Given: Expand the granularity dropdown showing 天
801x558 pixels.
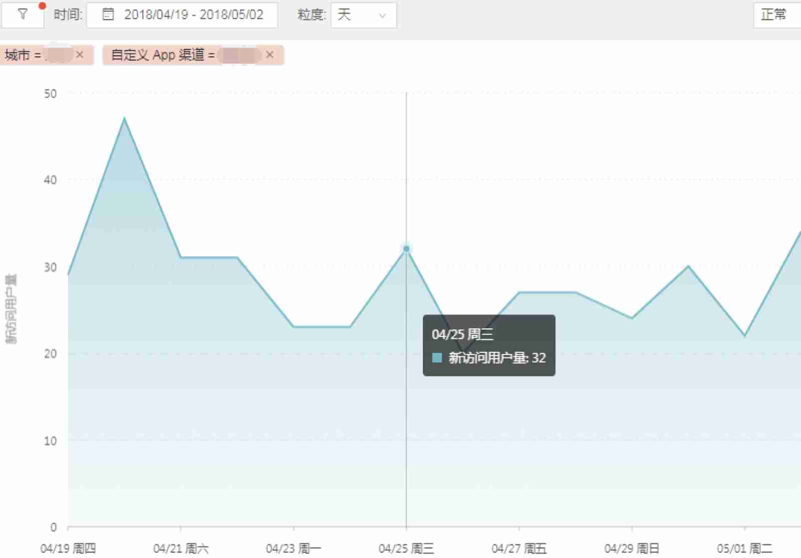Looking at the screenshot, I should pos(363,15).
